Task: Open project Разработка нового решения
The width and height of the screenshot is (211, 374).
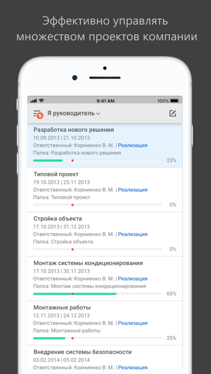Action: (x=105, y=145)
